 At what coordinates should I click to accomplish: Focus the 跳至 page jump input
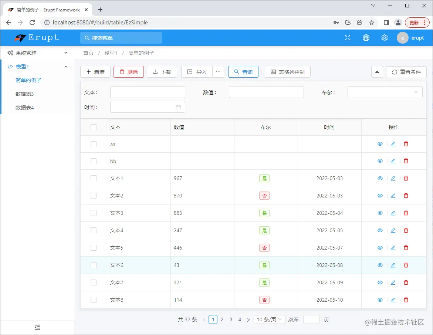point(311,319)
